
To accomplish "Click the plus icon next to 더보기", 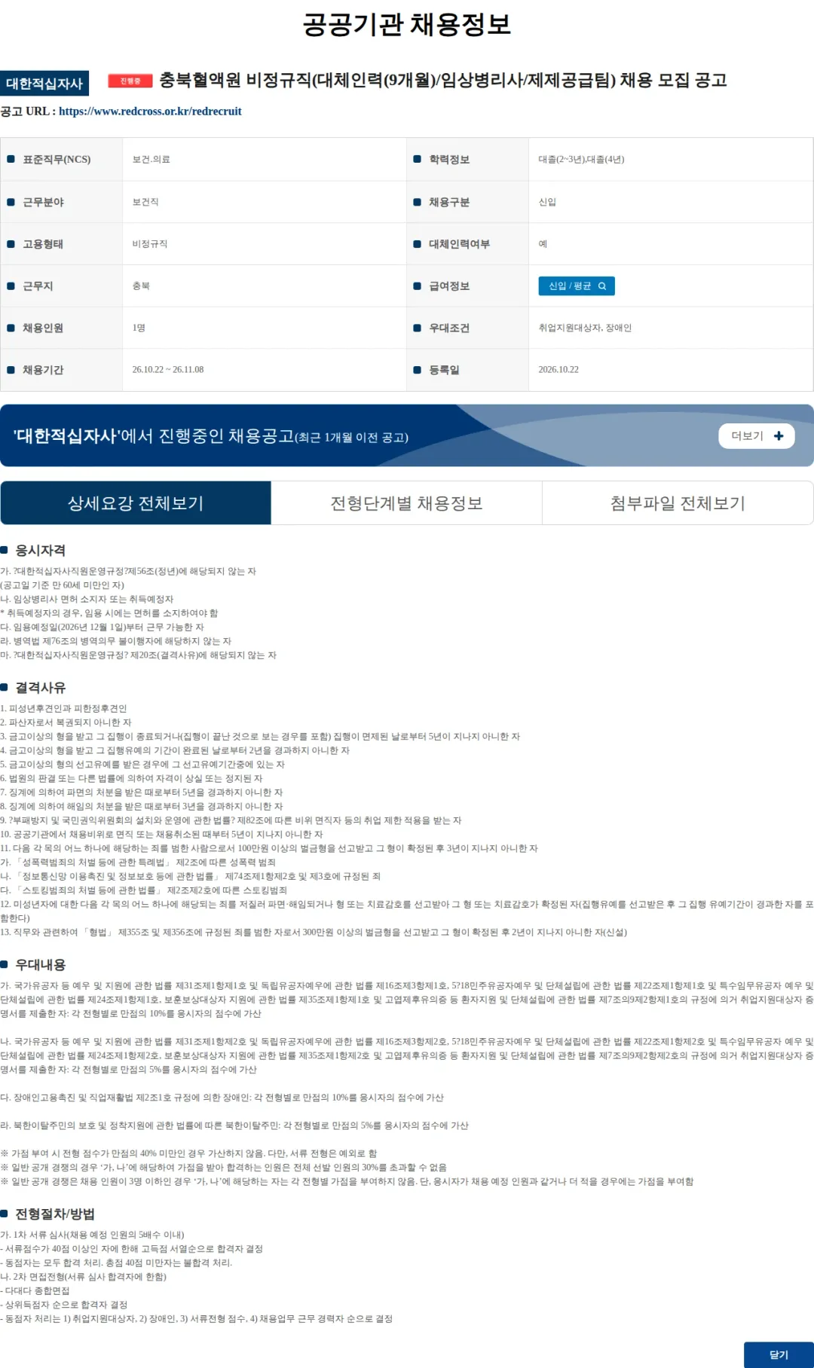I will pyautogui.click(x=779, y=436).
